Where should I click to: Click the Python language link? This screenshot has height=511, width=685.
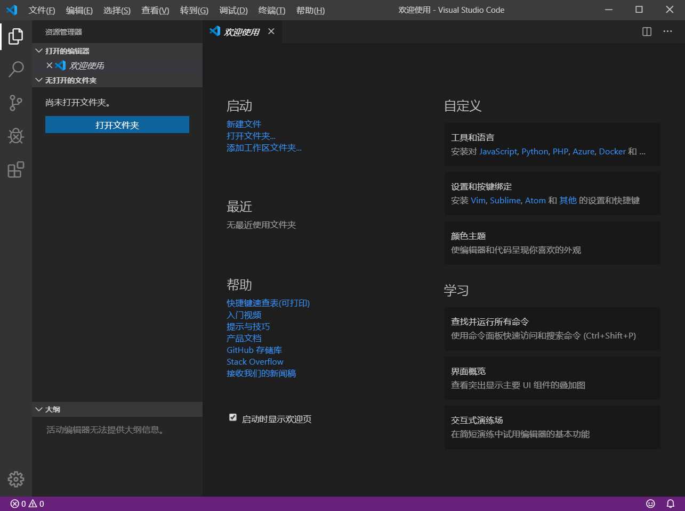click(x=535, y=151)
